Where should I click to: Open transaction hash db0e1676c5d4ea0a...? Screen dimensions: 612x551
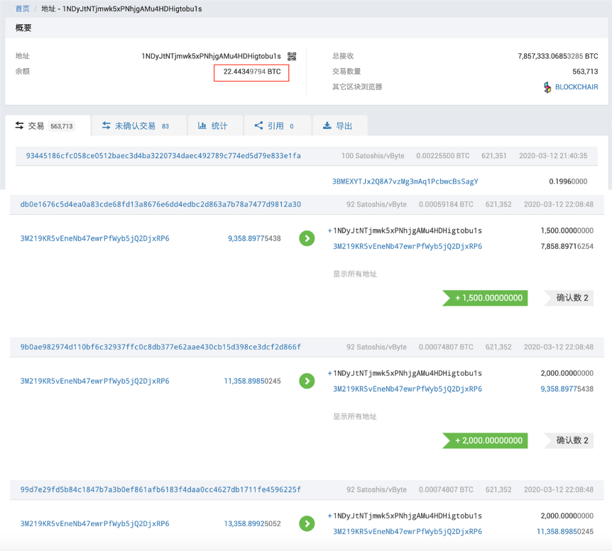[x=160, y=204]
